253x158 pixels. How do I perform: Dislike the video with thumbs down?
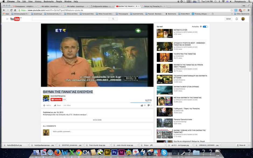(149, 105)
